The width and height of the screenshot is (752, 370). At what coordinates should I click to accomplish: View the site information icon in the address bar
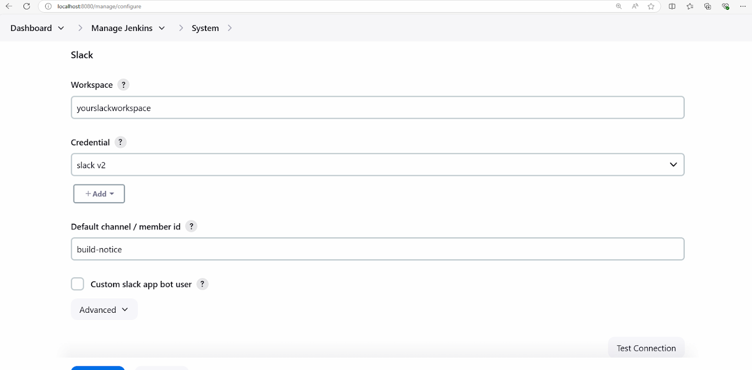48,7
